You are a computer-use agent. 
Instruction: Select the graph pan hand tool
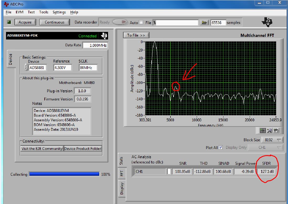(276, 131)
